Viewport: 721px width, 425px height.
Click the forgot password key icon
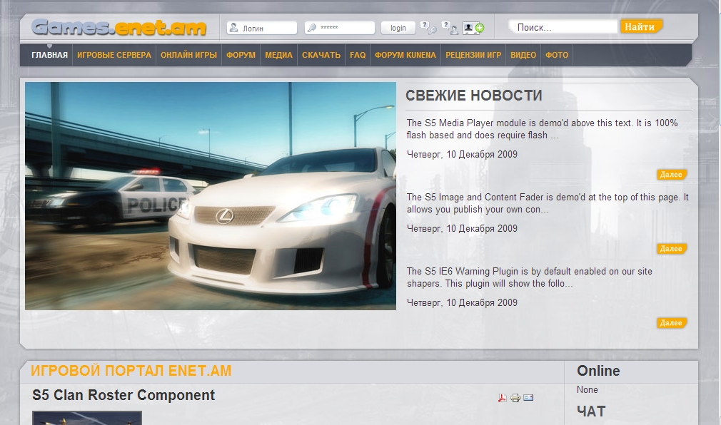coord(428,28)
